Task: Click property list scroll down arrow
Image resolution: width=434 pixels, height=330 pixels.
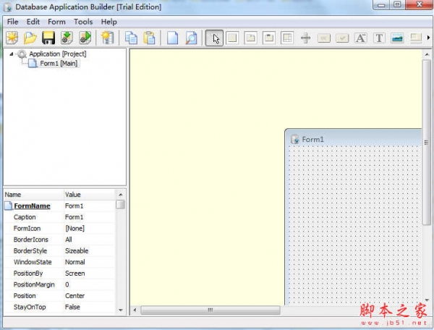Action: click(x=120, y=310)
